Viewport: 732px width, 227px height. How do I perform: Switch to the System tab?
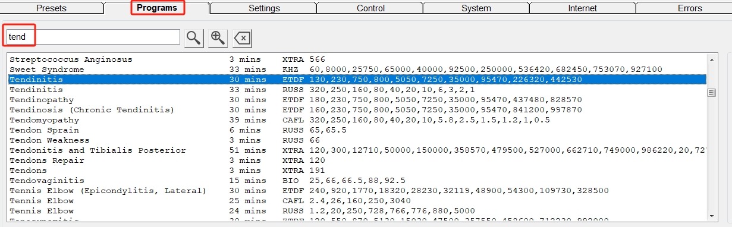pyautogui.click(x=476, y=8)
